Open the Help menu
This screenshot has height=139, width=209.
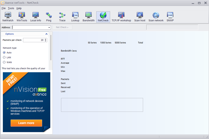click(x=19, y=8)
